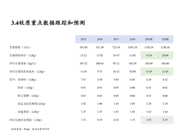Select the 2018 column header

click(x=132, y=39)
